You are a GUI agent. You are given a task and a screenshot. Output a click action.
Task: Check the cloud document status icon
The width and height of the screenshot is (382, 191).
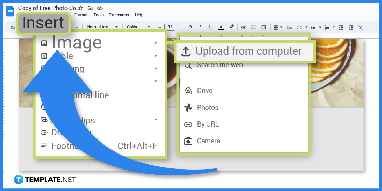[x=100, y=8]
